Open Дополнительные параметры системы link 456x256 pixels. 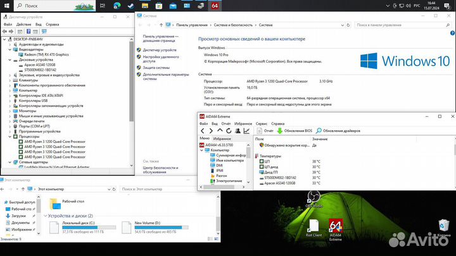(x=166, y=76)
